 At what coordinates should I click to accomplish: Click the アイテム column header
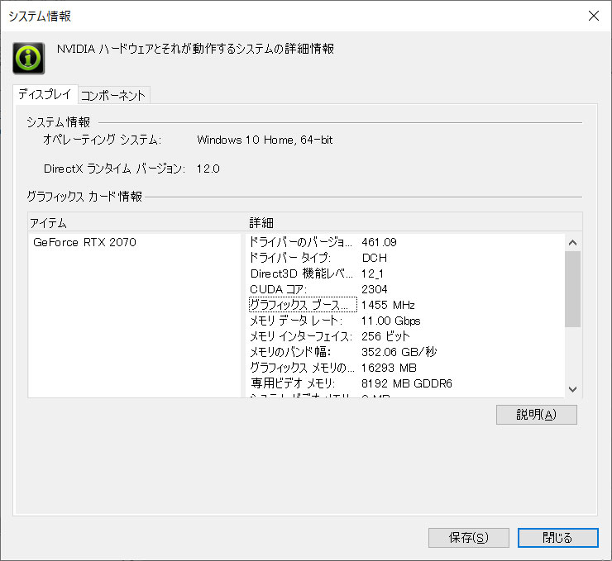tap(136, 222)
